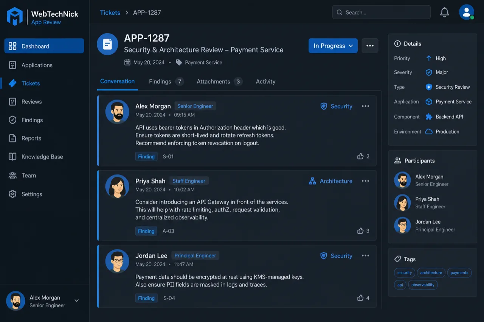
Task: Click the calendar icon next to May 20, 2024
Action: point(127,62)
